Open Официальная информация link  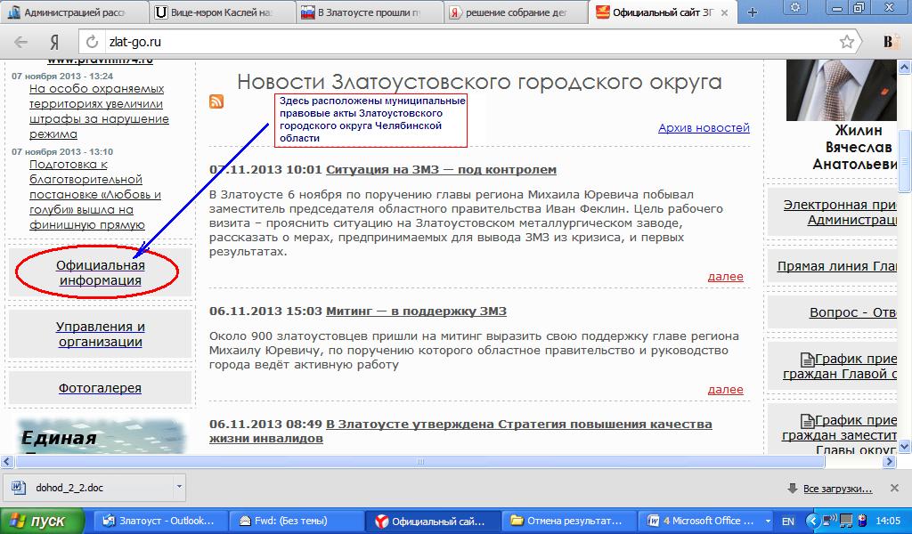(x=101, y=272)
